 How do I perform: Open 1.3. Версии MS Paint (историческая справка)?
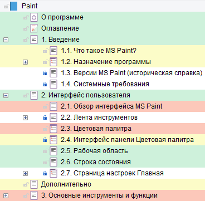131,73
